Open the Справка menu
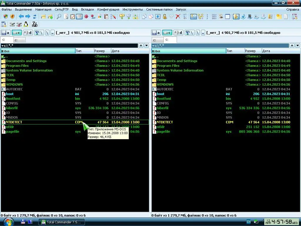Screen dimensions: 301x226 coord(292,9)
